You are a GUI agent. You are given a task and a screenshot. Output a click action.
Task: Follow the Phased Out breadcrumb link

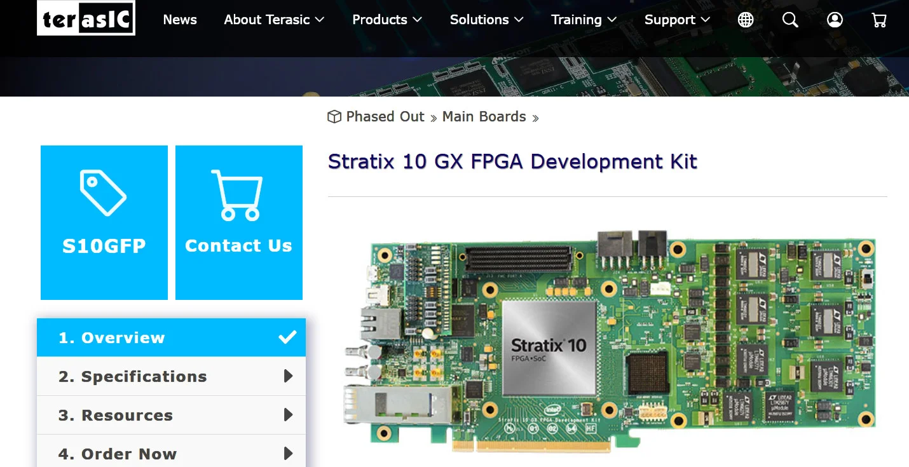(385, 117)
